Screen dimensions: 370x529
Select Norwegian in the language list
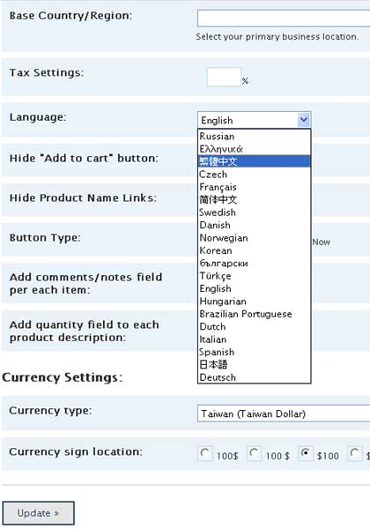(x=254, y=238)
